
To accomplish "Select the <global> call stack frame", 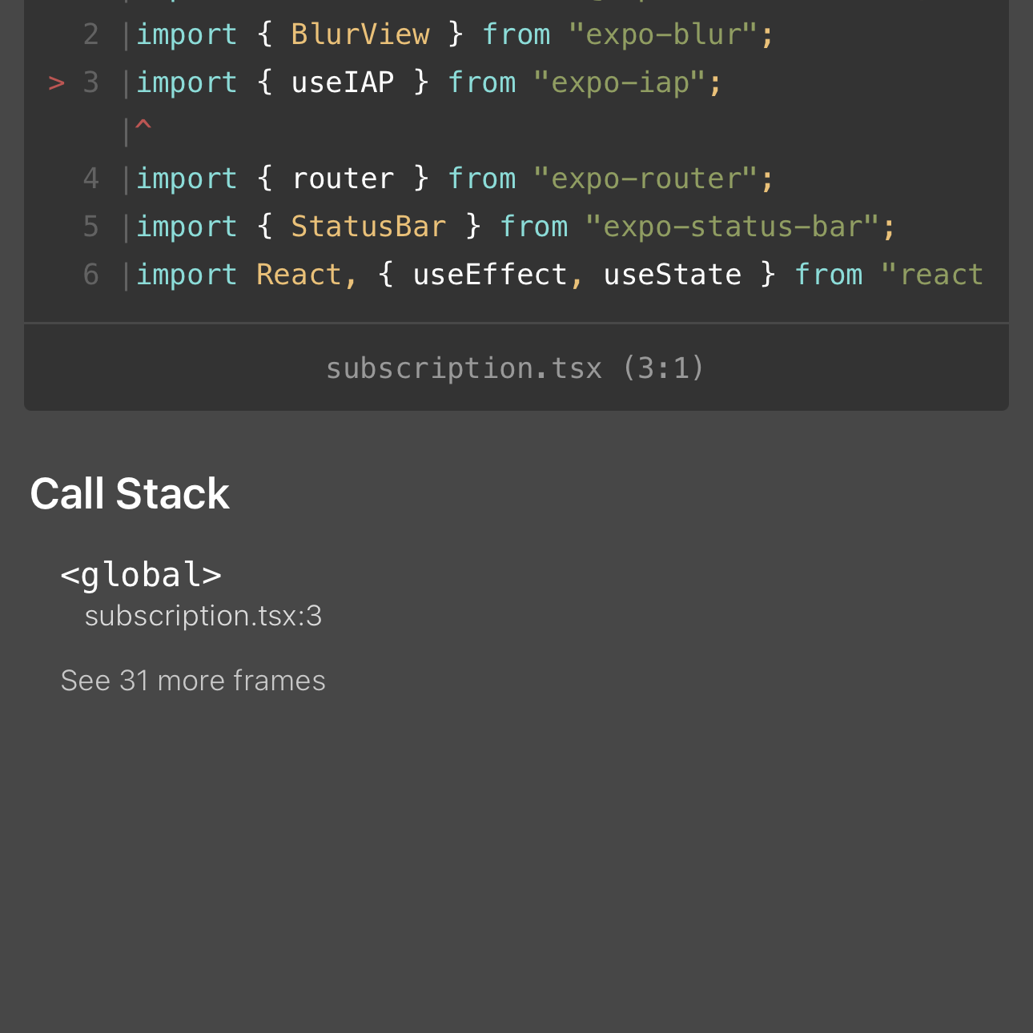I will point(141,575).
